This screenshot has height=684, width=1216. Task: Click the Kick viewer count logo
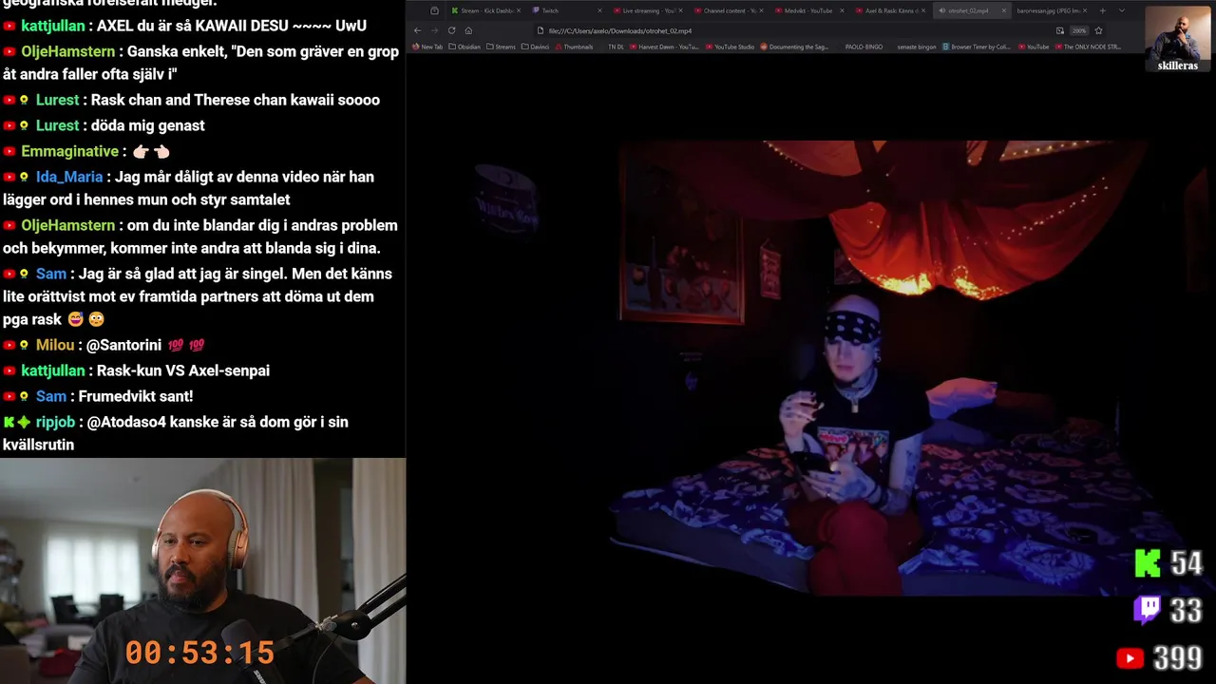pos(1148,562)
